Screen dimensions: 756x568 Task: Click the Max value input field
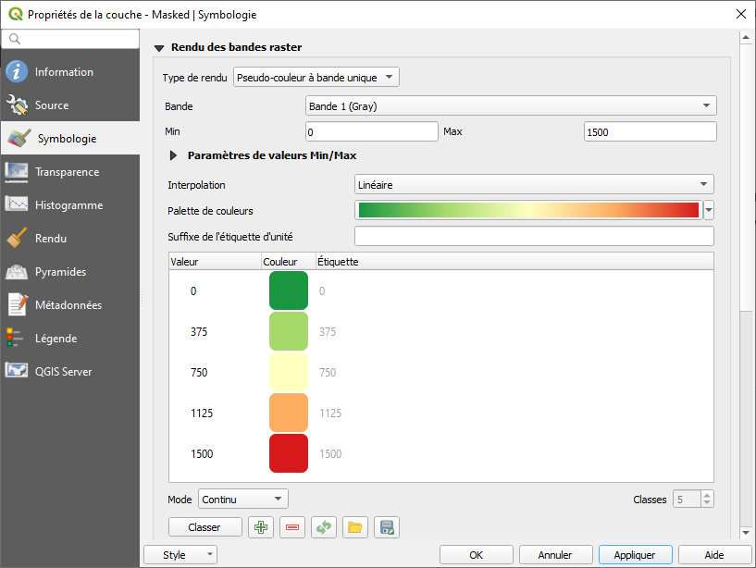point(650,132)
